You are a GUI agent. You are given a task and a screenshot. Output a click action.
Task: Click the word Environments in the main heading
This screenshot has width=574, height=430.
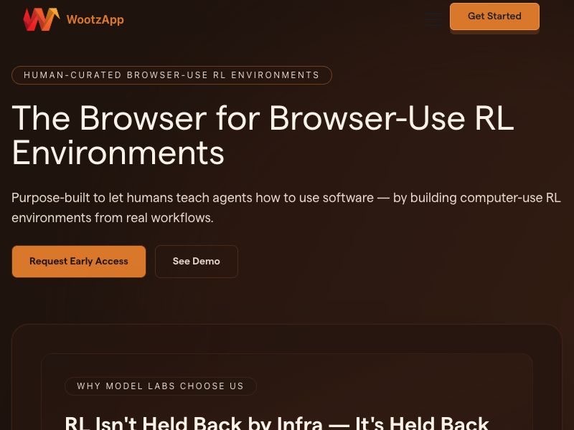tap(118, 153)
